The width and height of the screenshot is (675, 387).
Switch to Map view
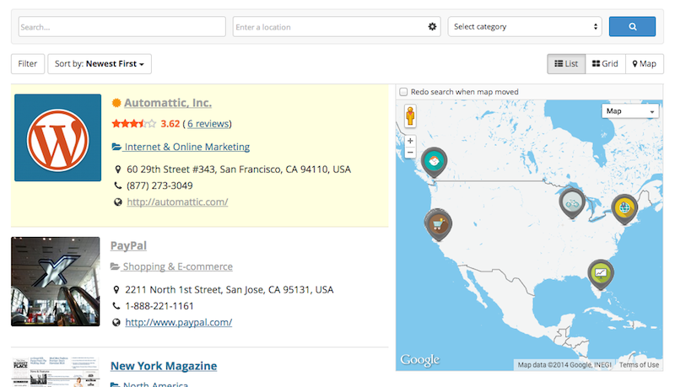point(644,64)
